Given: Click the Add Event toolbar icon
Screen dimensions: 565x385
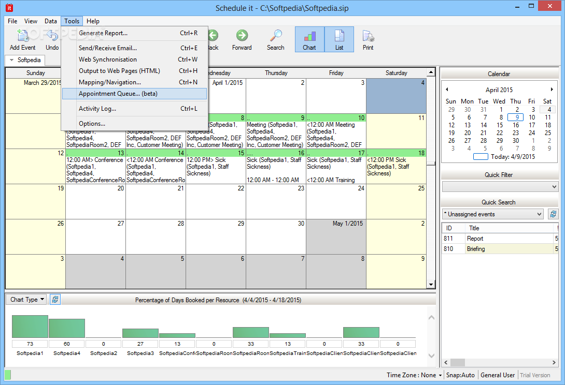Looking at the screenshot, I should click(23, 36).
